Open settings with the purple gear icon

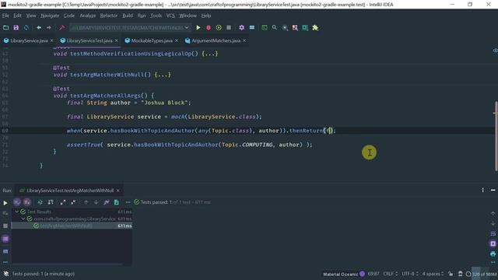click(x=241, y=28)
